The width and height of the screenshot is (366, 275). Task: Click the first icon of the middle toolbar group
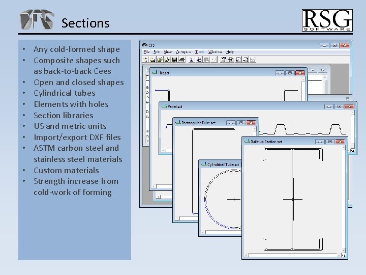pyautogui.click(x=192, y=60)
